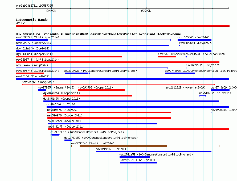Click the esv2445933 (McKernan2009) label
The height and width of the screenshot is (181, 237).
pos(205,54)
